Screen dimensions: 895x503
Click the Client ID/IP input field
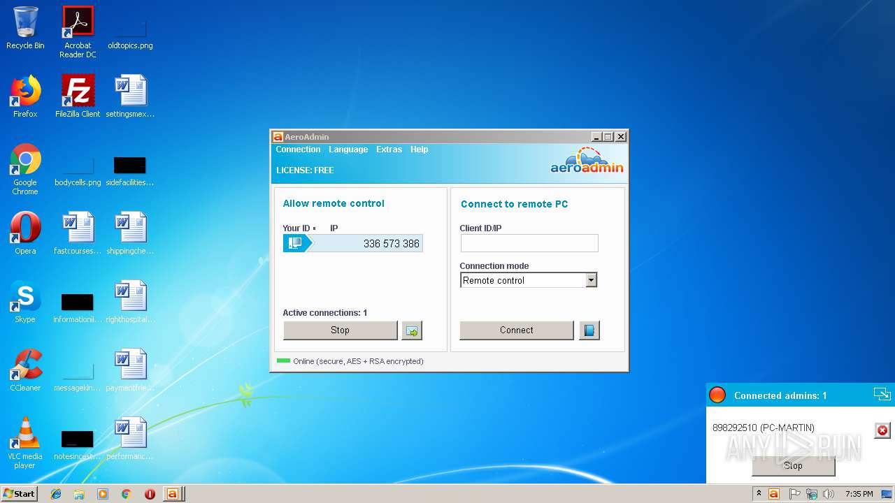pyautogui.click(x=529, y=243)
